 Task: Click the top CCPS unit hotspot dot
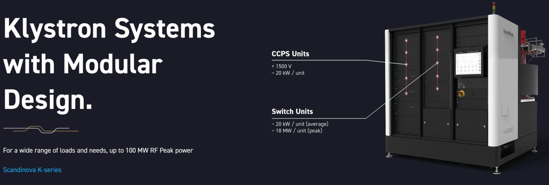point(406,41)
